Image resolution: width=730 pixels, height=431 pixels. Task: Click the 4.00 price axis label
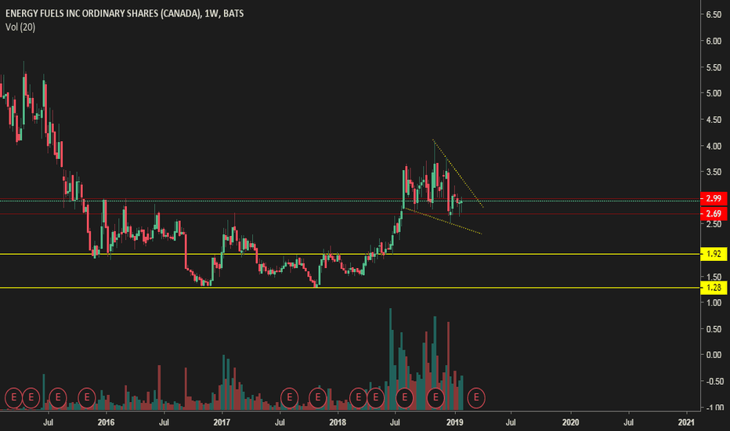click(714, 146)
